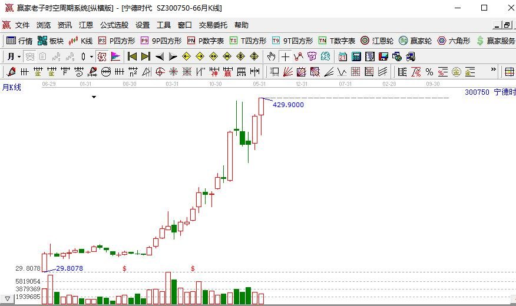
Task: Open the candlestick style dropdown arrow
Action: 91,56
